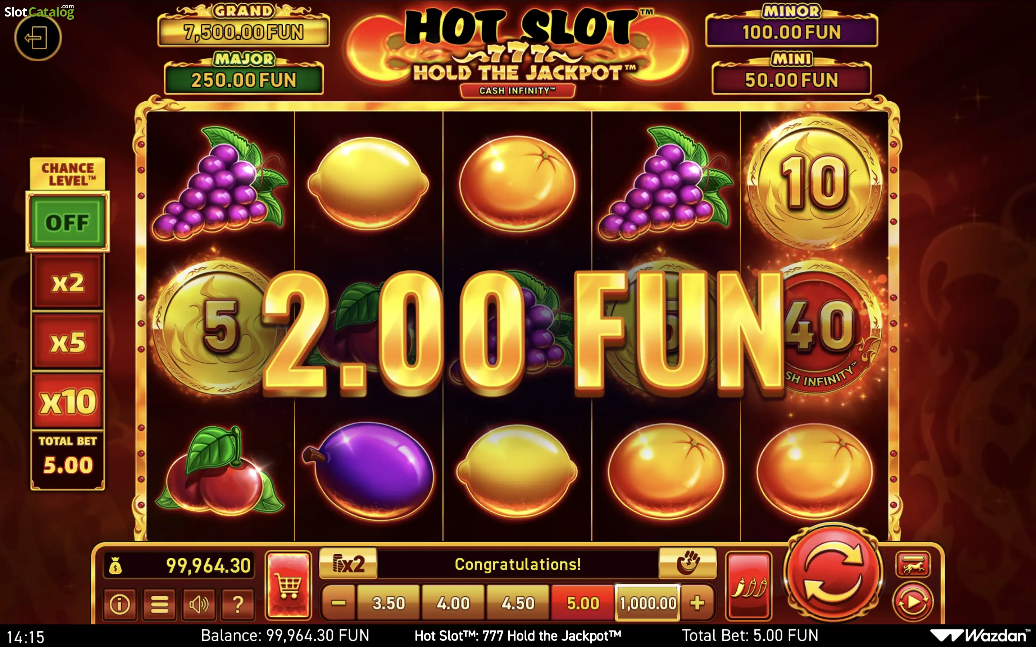Select the x5 Chance Level

click(68, 342)
